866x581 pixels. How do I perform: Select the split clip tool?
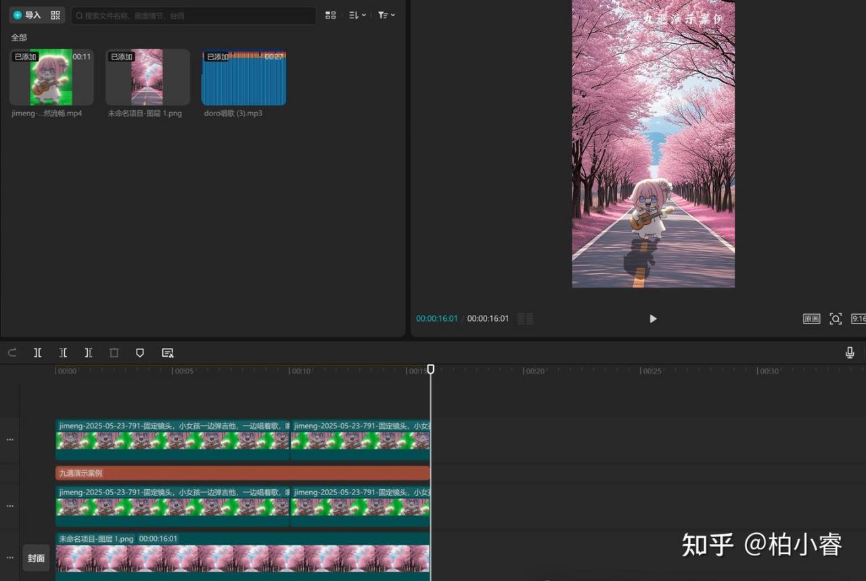(38, 353)
